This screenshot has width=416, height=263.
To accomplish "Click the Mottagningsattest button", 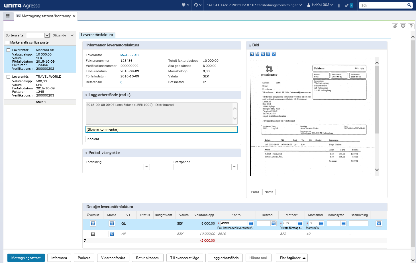I will pos(26,258).
